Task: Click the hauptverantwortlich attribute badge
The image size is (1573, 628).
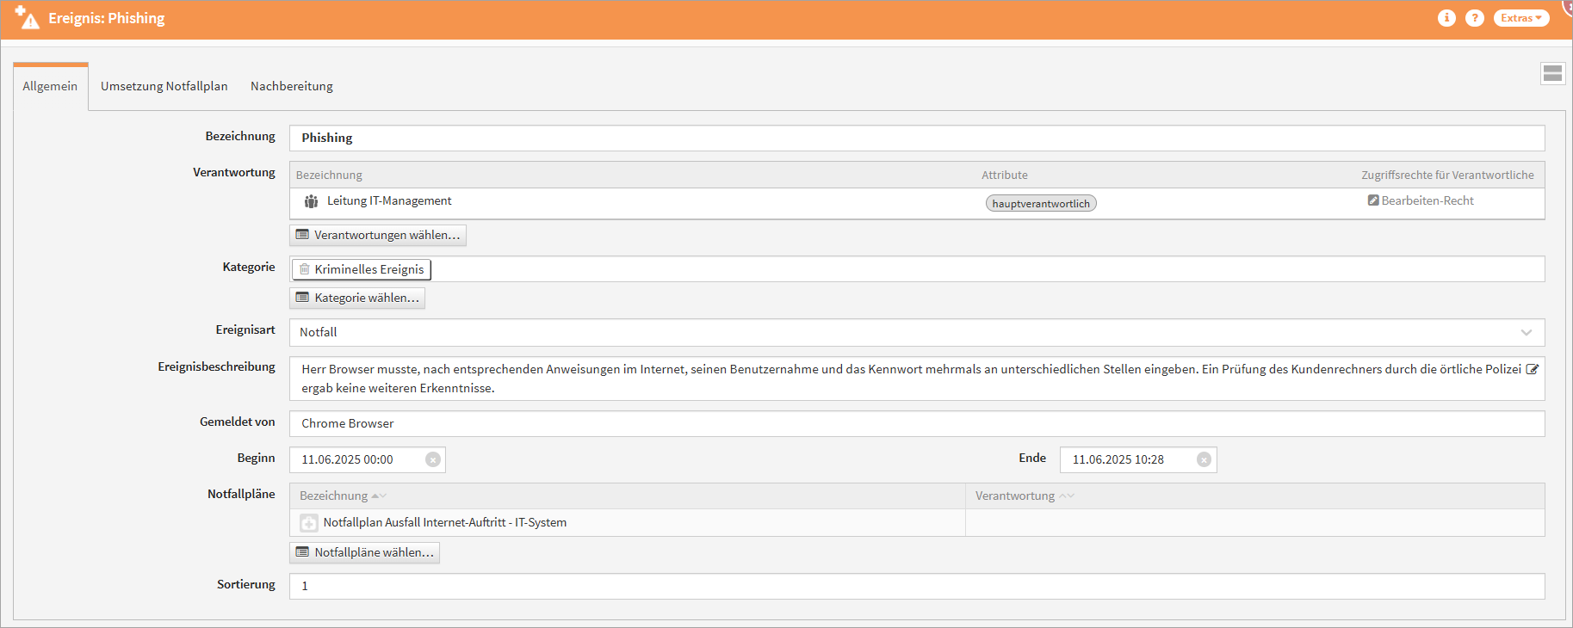Action: (1040, 204)
